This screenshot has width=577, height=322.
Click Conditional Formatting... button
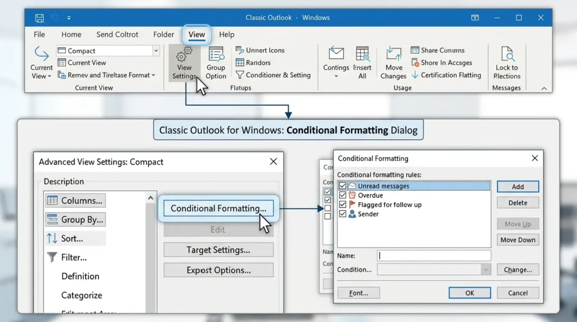[x=219, y=208]
